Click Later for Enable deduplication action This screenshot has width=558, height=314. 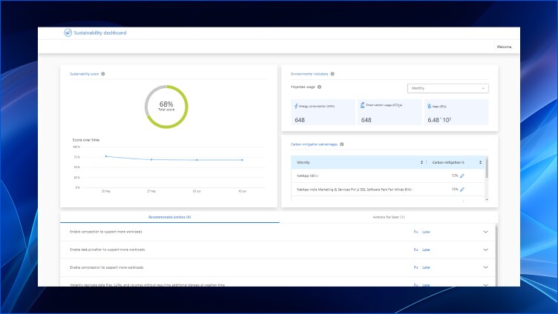(x=426, y=250)
